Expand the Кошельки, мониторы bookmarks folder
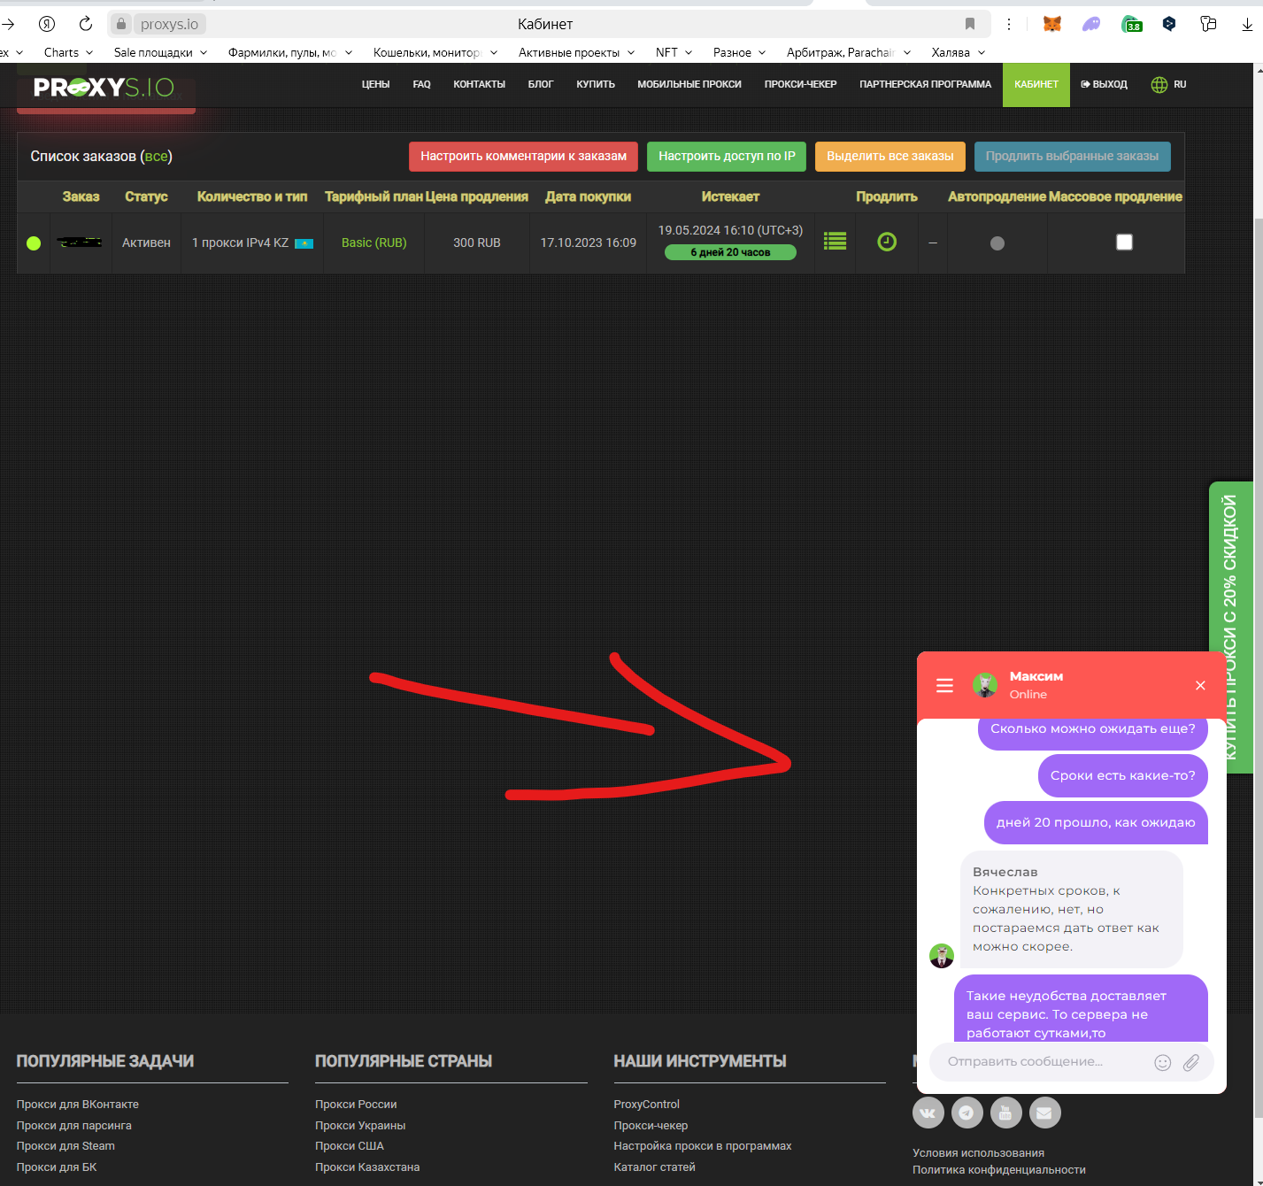The width and height of the screenshot is (1263, 1186). tap(435, 52)
